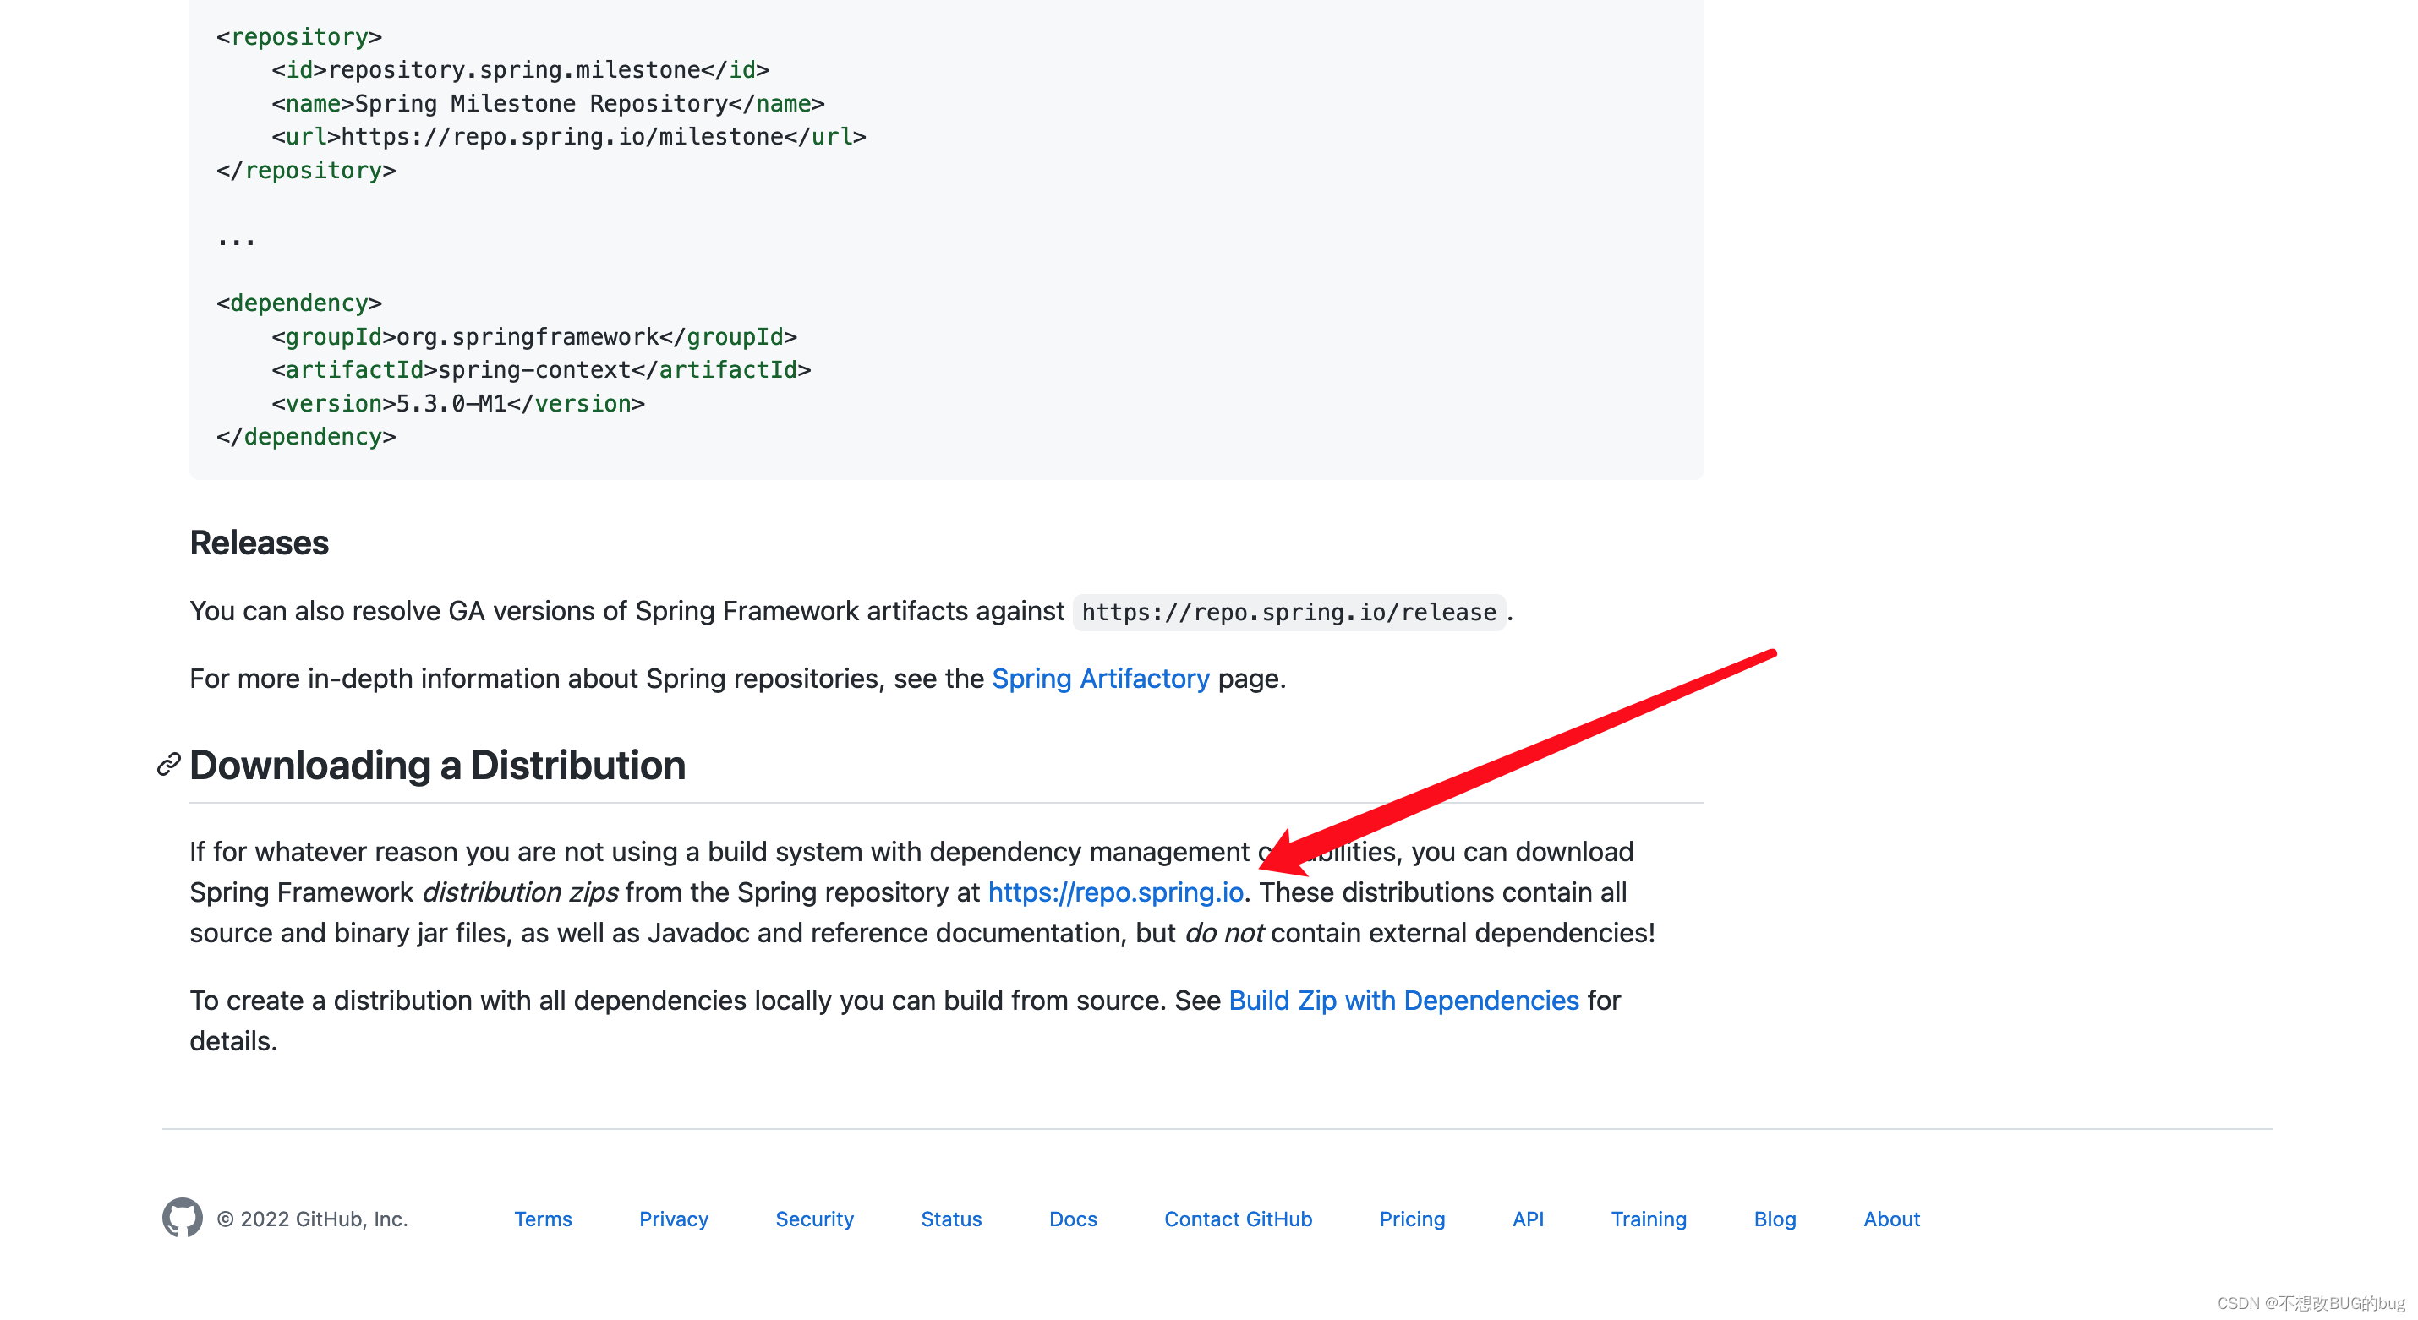Go to the Training footer link
Screen dimensions: 2418x1320
1649,1219
